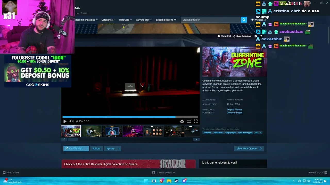Select the anatomy scan screenshot thumbnail
330x185 pixels.
tap(112, 131)
